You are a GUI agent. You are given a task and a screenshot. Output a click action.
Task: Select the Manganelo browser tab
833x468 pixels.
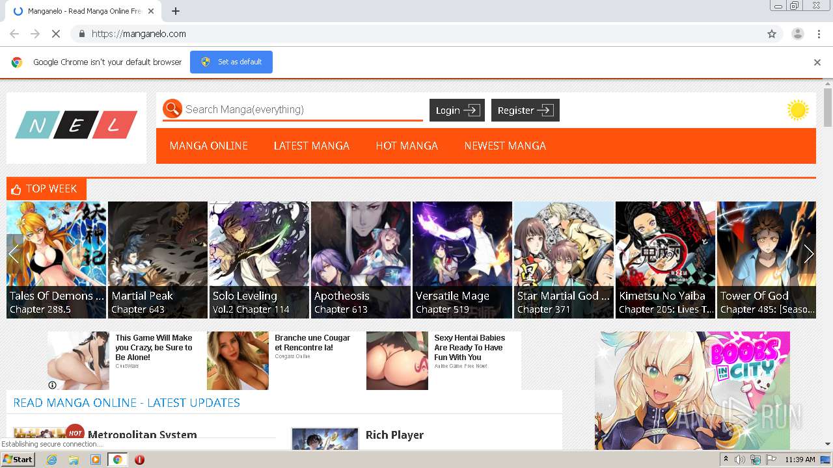83,11
